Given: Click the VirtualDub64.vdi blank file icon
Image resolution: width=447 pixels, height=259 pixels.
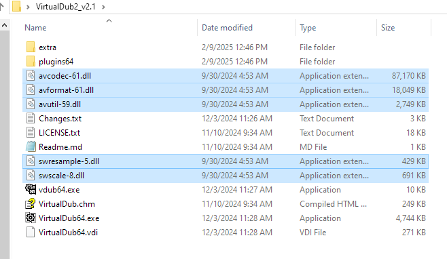Looking at the screenshot, I should [31, 233].
